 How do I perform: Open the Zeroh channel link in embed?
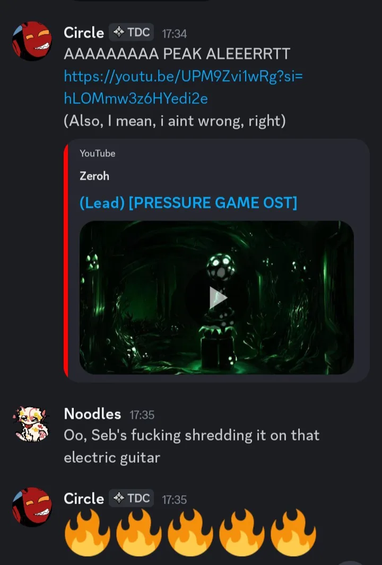click(x=94, y=176)
